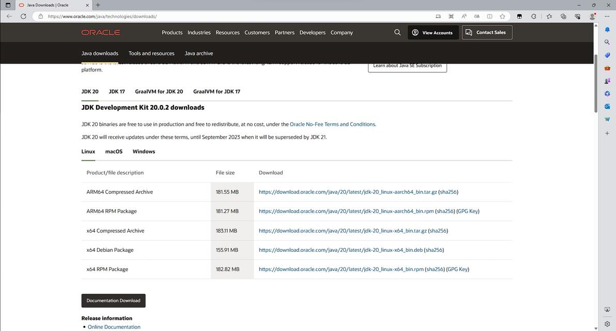Viewport: 616px width, 331px height.
Task: Click Learn about Java SE Subscription button
Action: click(x=407, y=66)
